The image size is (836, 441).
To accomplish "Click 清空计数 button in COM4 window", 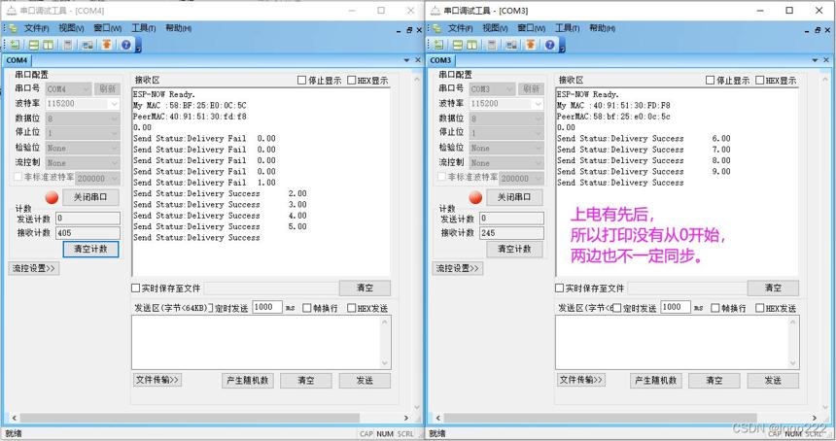I will (90, 250).
